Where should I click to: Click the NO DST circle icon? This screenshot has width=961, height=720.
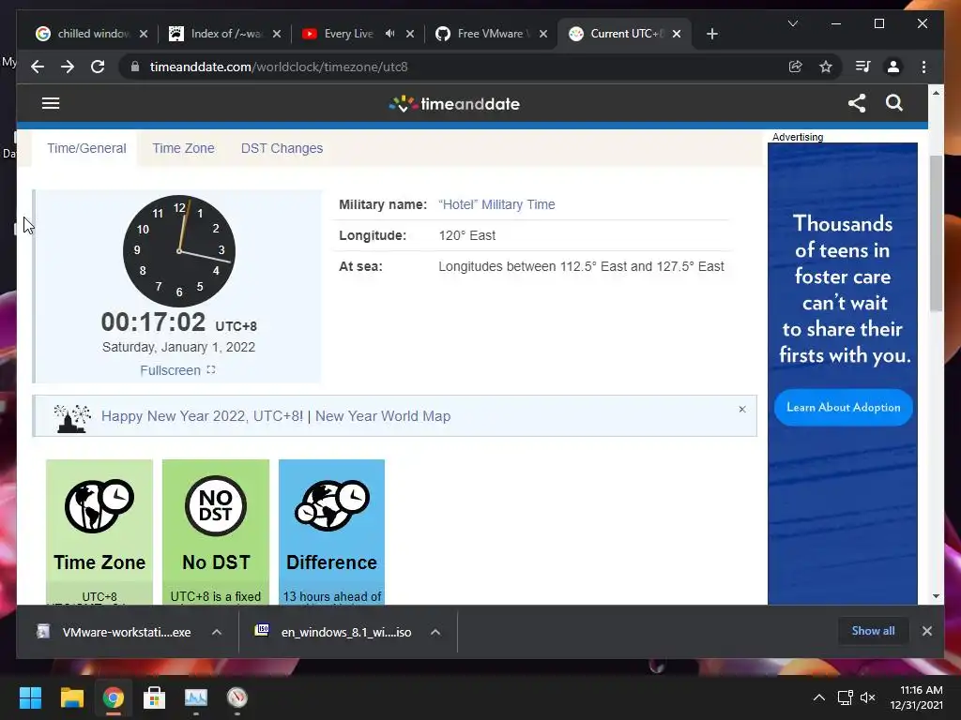(216, 505)
